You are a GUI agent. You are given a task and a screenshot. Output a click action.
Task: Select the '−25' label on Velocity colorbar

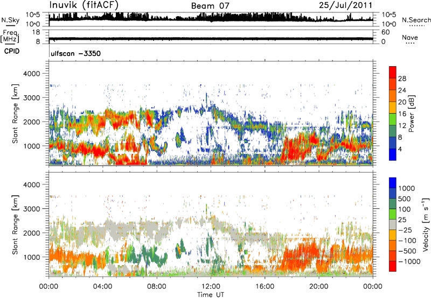tap(405, 230)
